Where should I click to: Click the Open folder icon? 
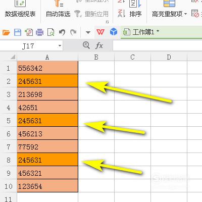pyautogui.click(x=6, y=32)
